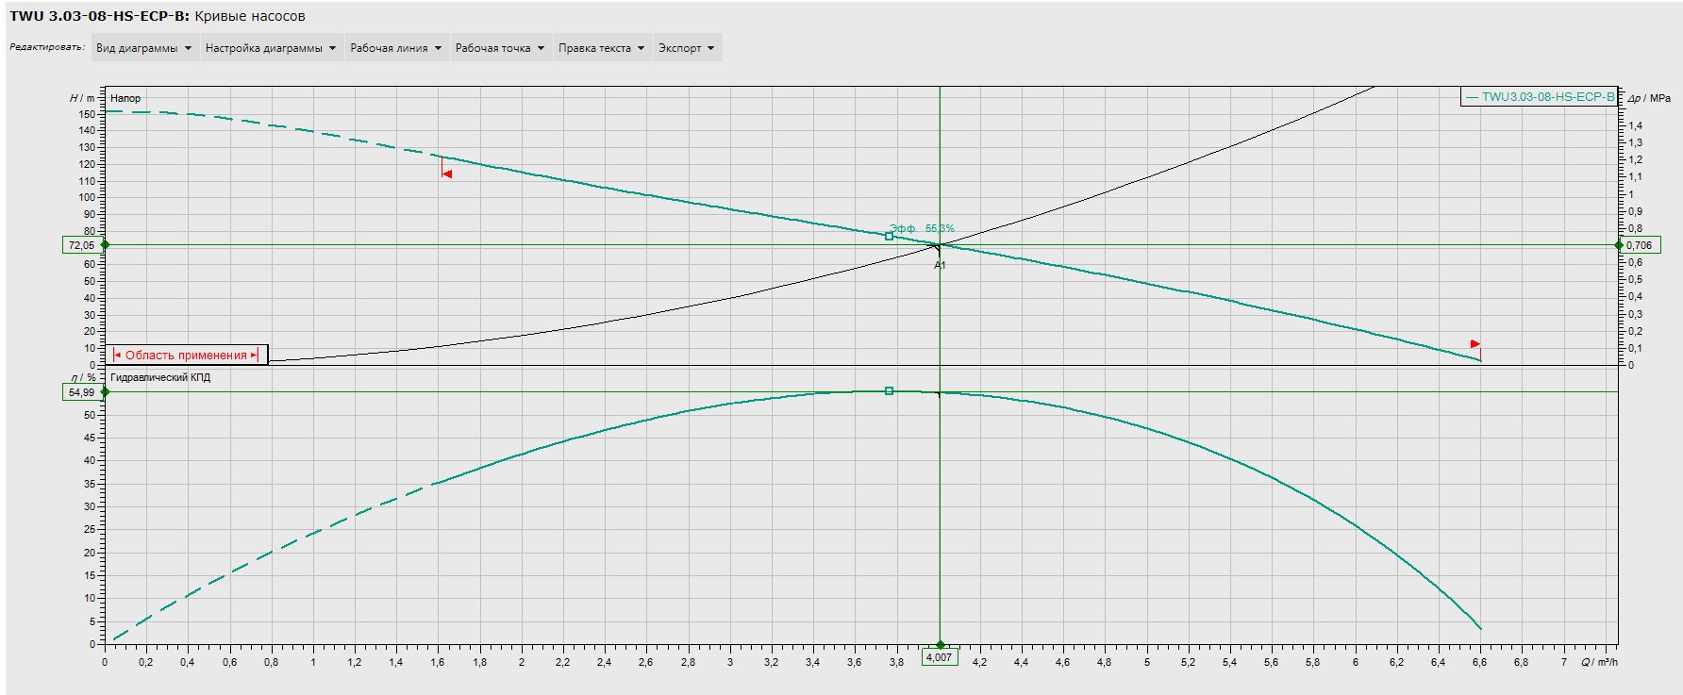Open the Правка текста dropdown

click(x=602, y=48)
